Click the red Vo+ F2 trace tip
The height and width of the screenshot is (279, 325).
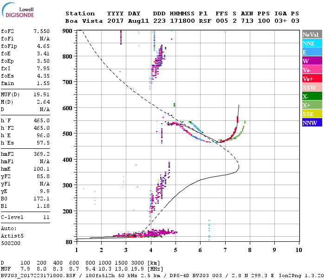(x=237, y=120)
